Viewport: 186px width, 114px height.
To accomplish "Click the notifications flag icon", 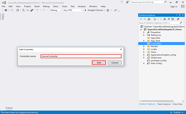I will coord(122,2).
